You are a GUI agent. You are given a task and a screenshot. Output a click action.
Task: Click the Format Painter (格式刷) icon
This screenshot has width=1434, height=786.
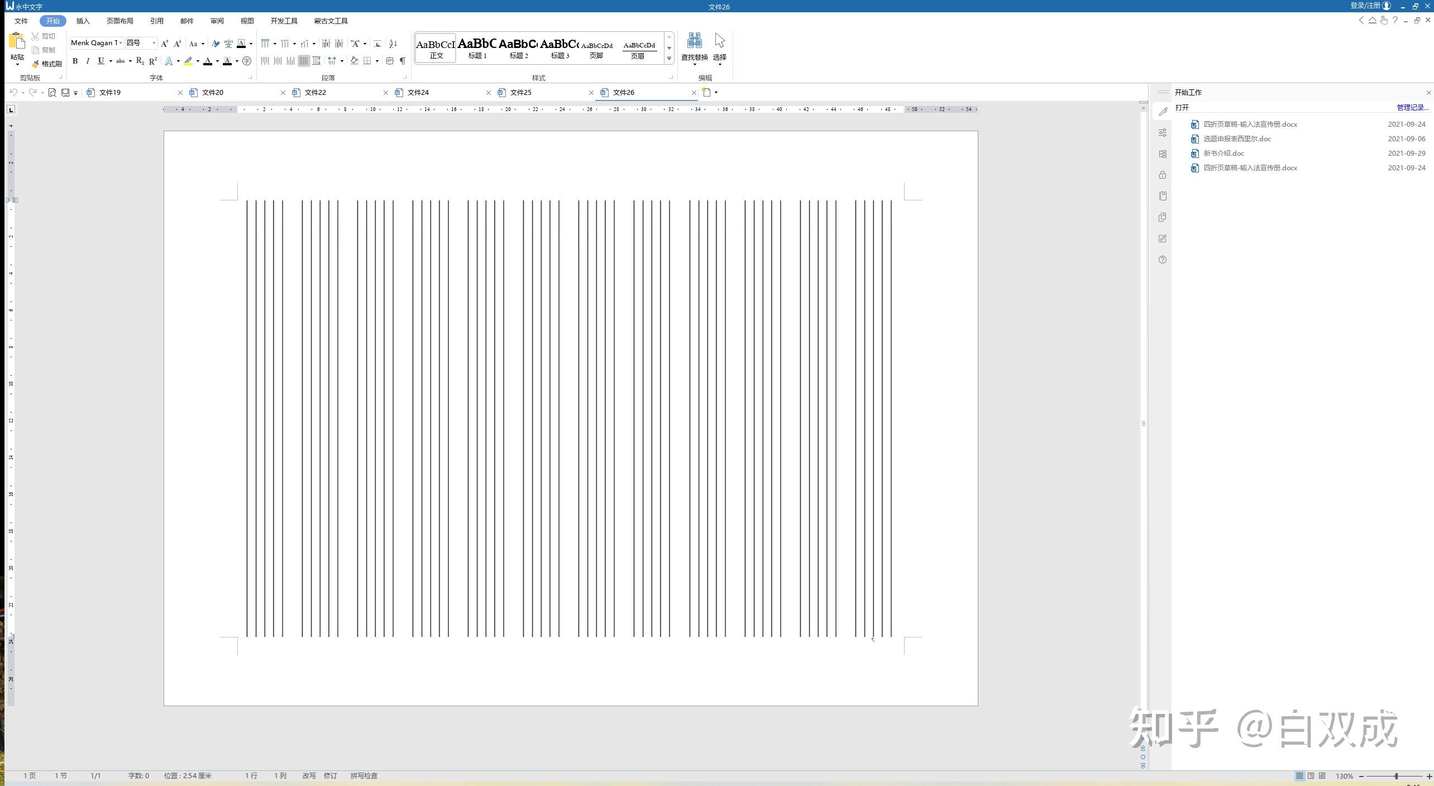click(x=36, y=64)
